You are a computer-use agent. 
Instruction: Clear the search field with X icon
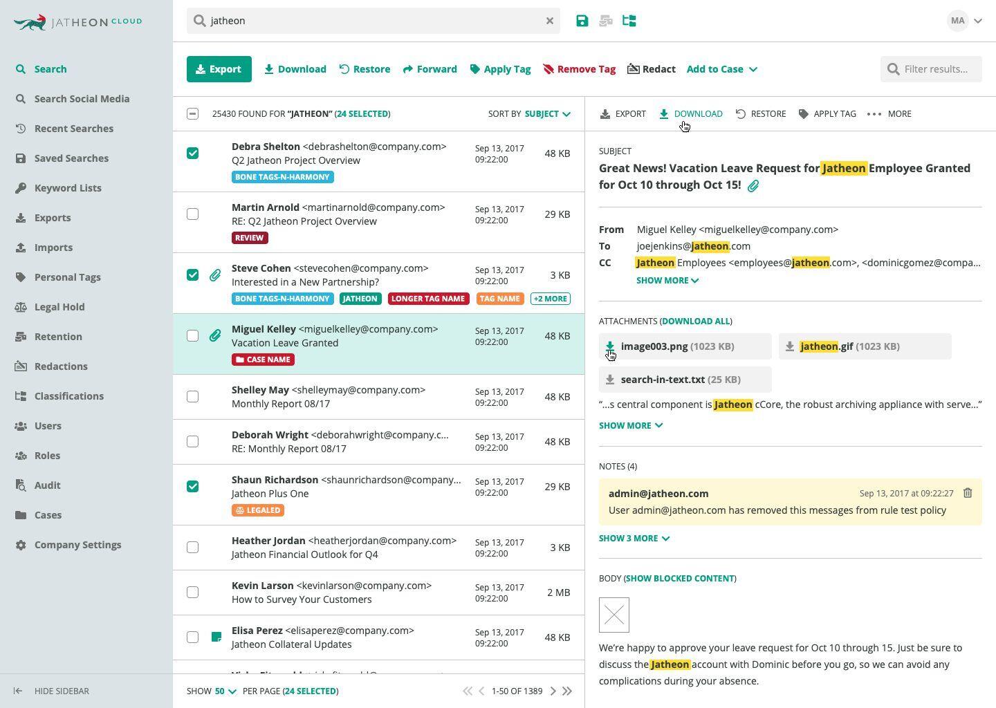coord(550,21)
